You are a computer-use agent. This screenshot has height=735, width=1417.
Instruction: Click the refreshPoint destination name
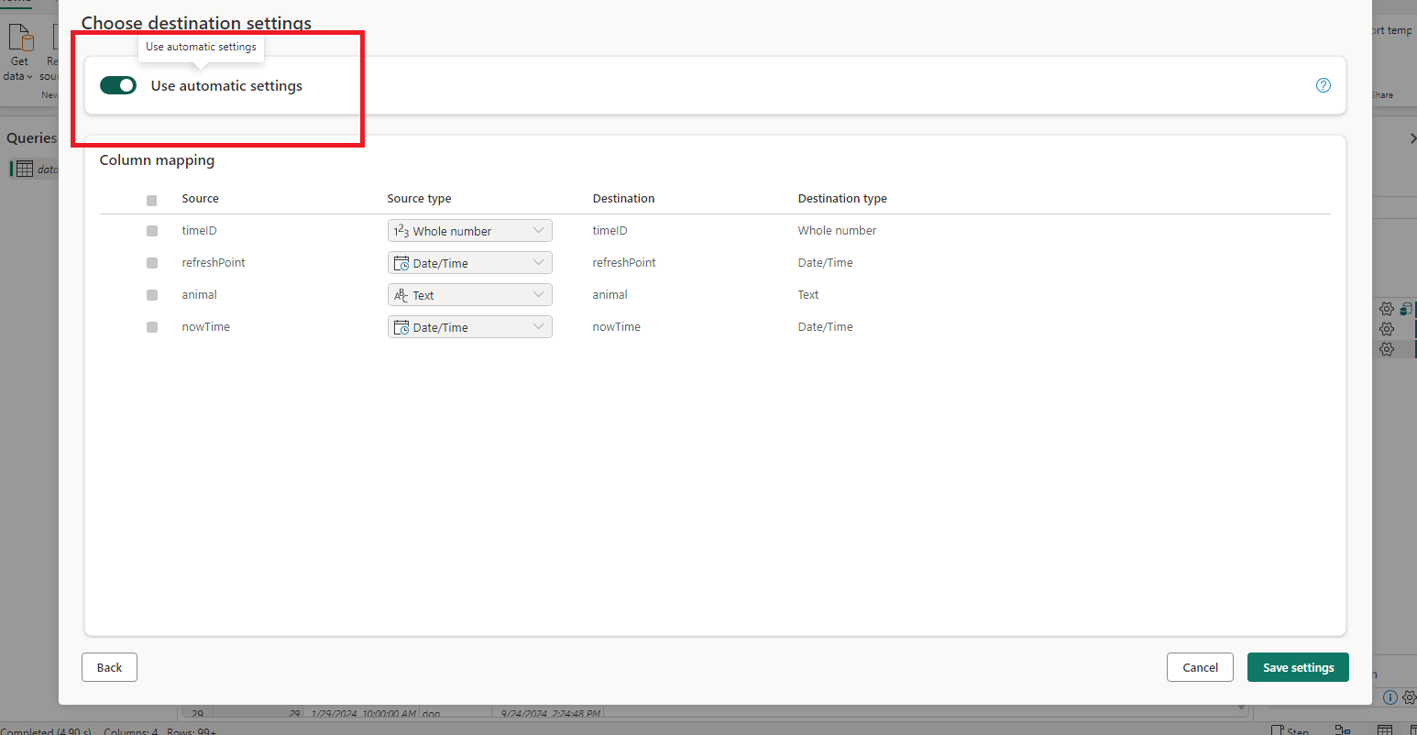[x=624, y=263]
